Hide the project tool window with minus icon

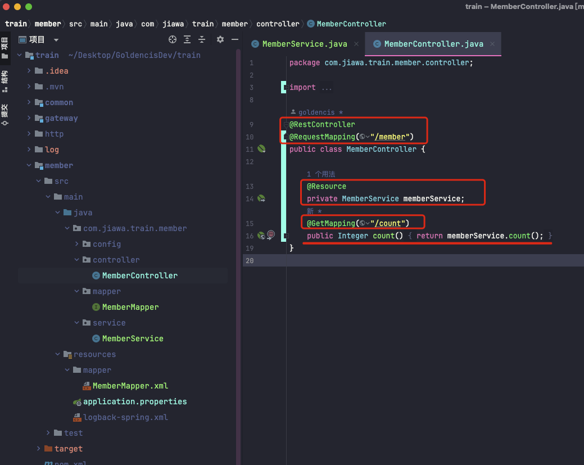pos(234,39)
